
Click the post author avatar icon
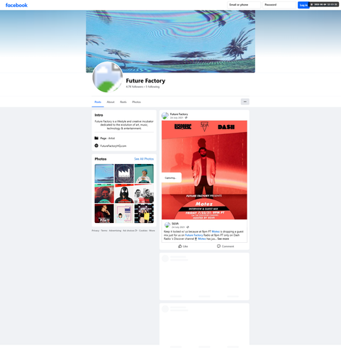pos(165,116)
